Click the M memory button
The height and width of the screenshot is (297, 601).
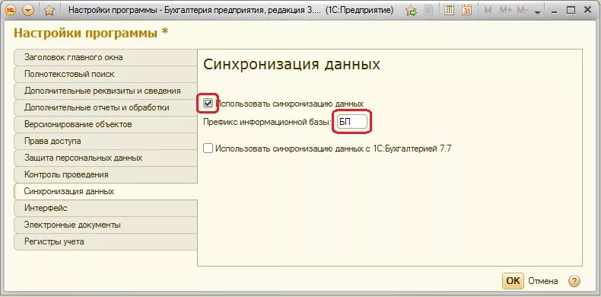[x=488, y=11]
